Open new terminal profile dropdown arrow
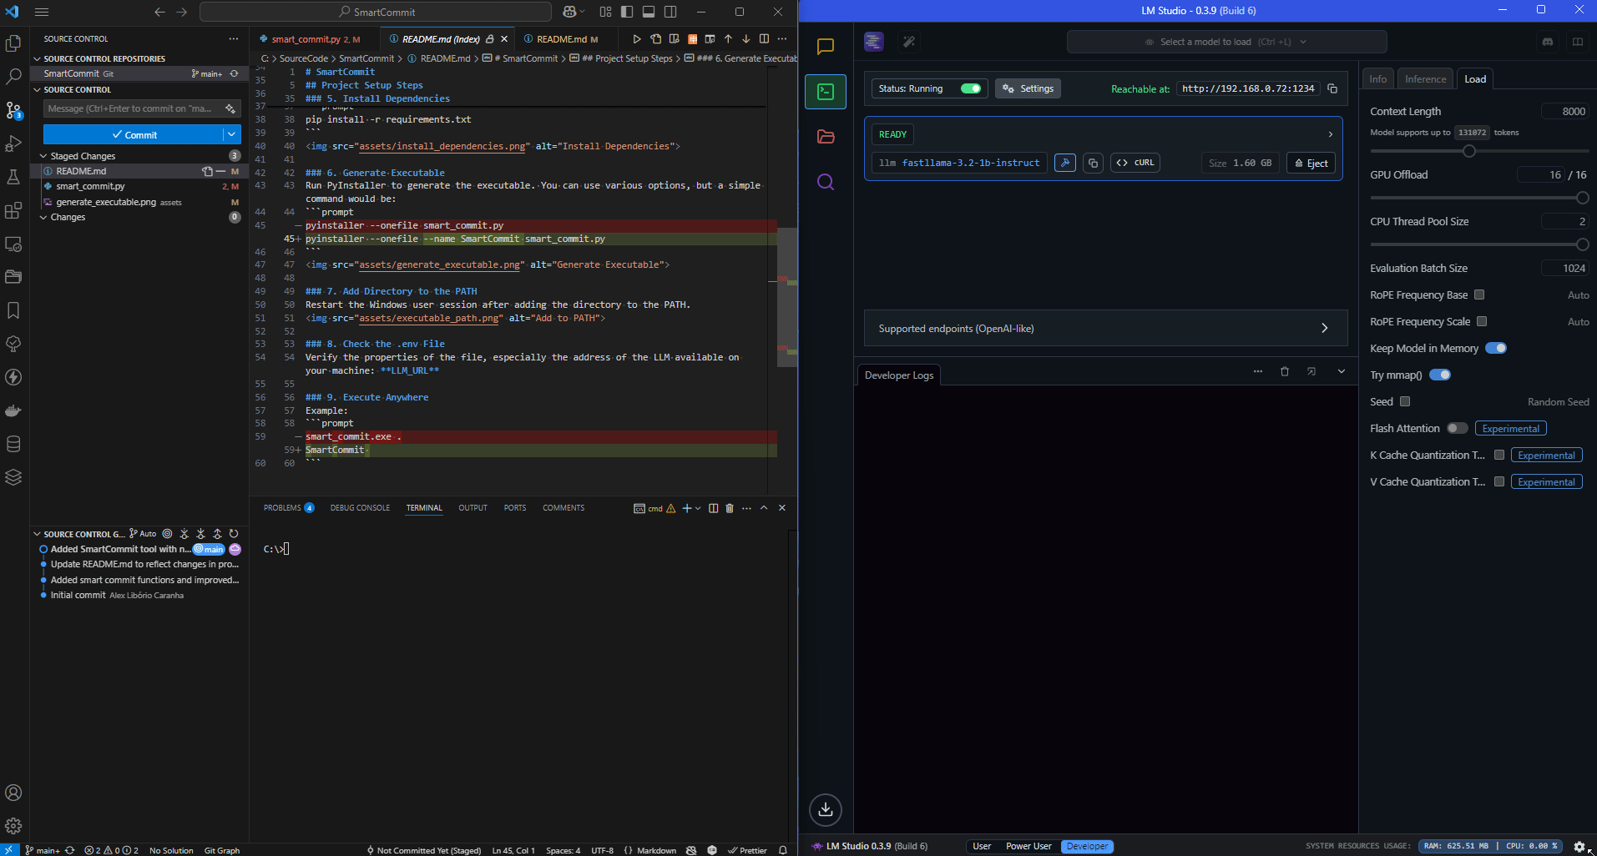The image size is (1597, 856). [x=698, y=508]
